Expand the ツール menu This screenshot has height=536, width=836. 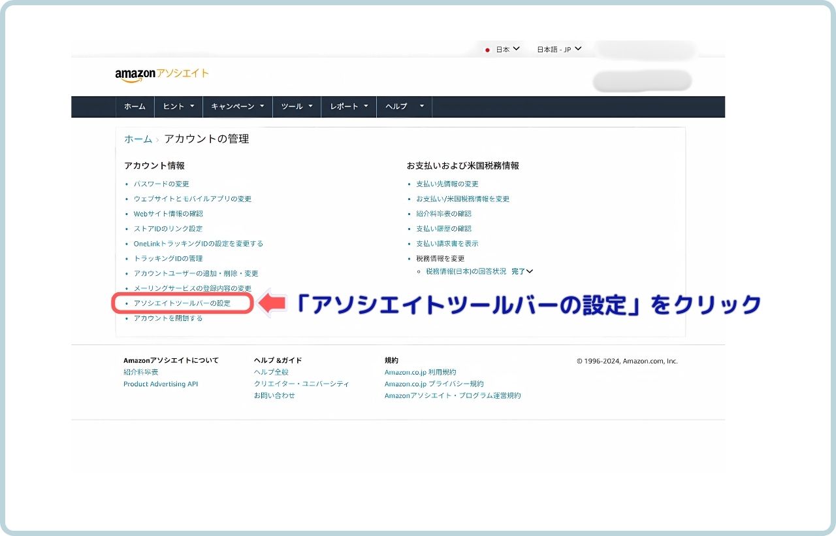(x=297, y=107)
